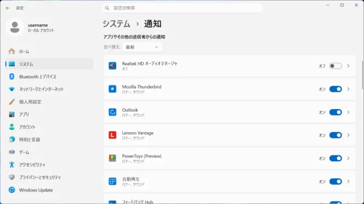
Task: Turn on Realtek HD オーディオマネージャ notifications
Action: [335, 66]
